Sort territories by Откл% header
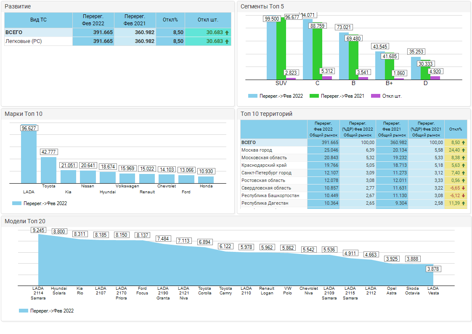 pyautogui.click(x=456, y=129)
